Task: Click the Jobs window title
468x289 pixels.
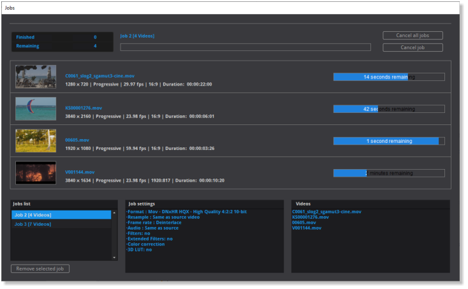Action: click(10, 8)
